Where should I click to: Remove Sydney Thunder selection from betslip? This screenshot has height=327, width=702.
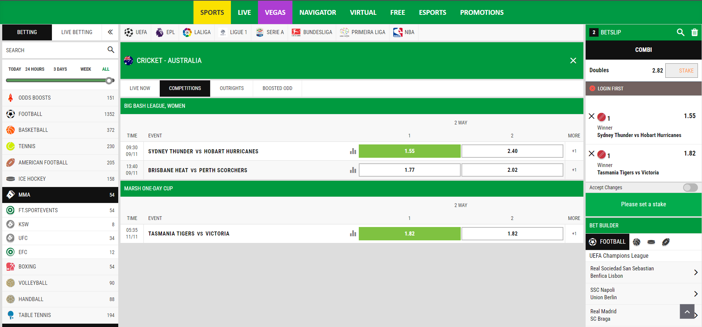592,116
